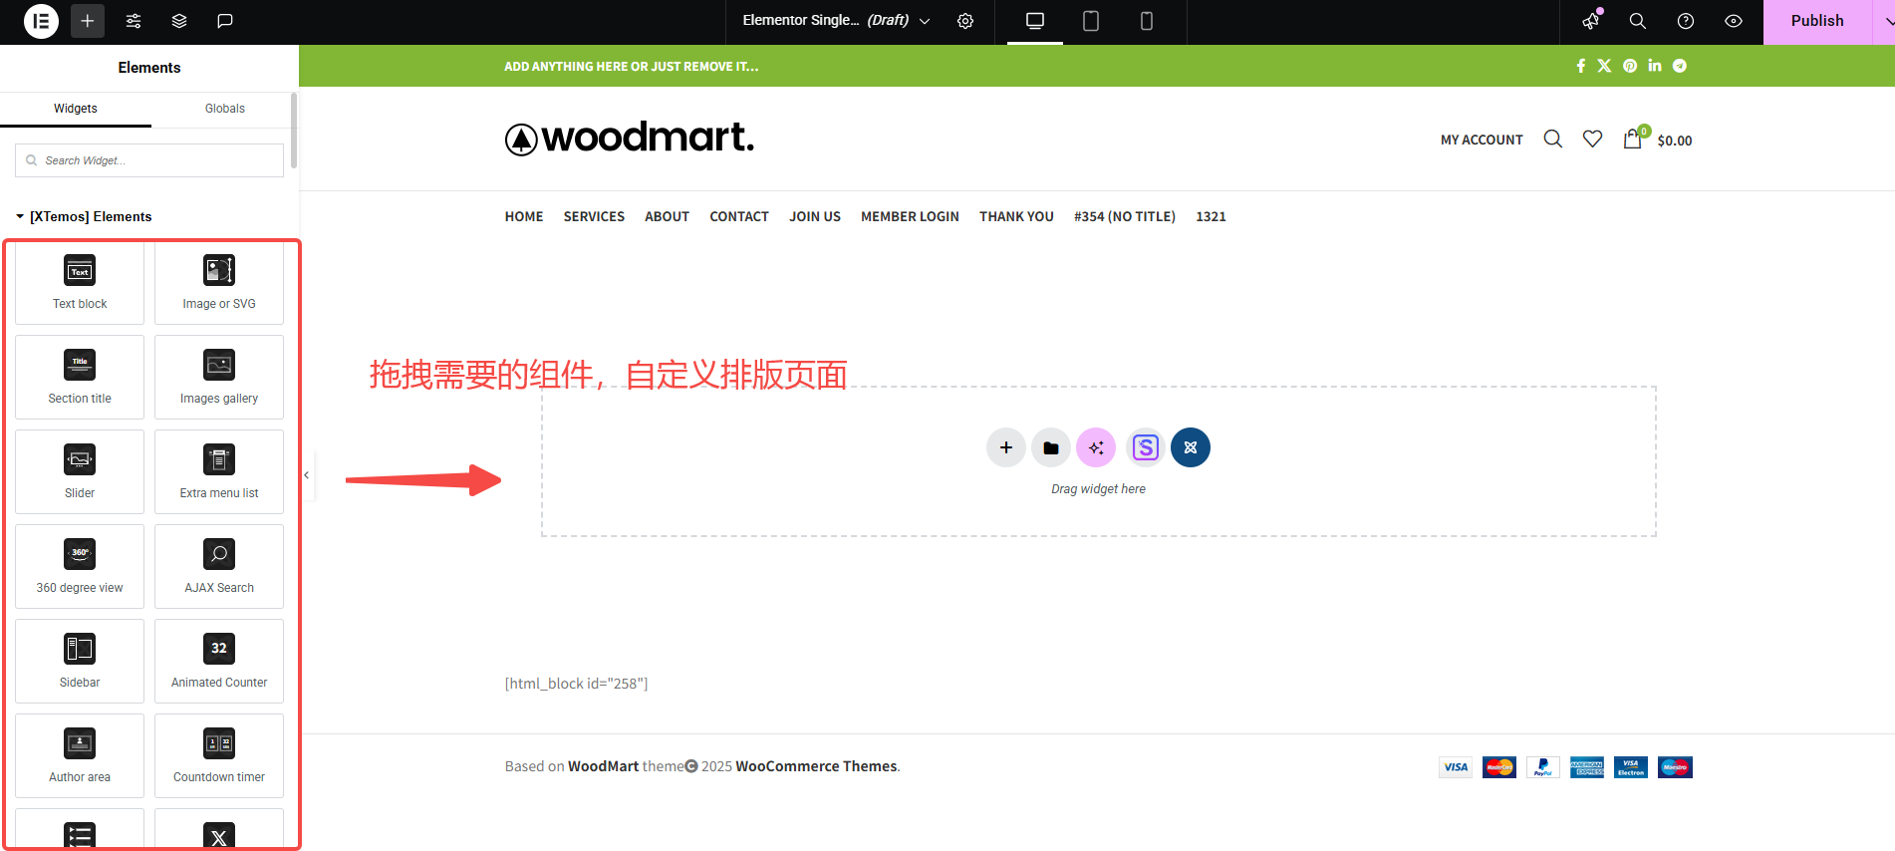The image size is (1895, 851).
Task: Switch to the Globals tab
Action: click(224, 109)
